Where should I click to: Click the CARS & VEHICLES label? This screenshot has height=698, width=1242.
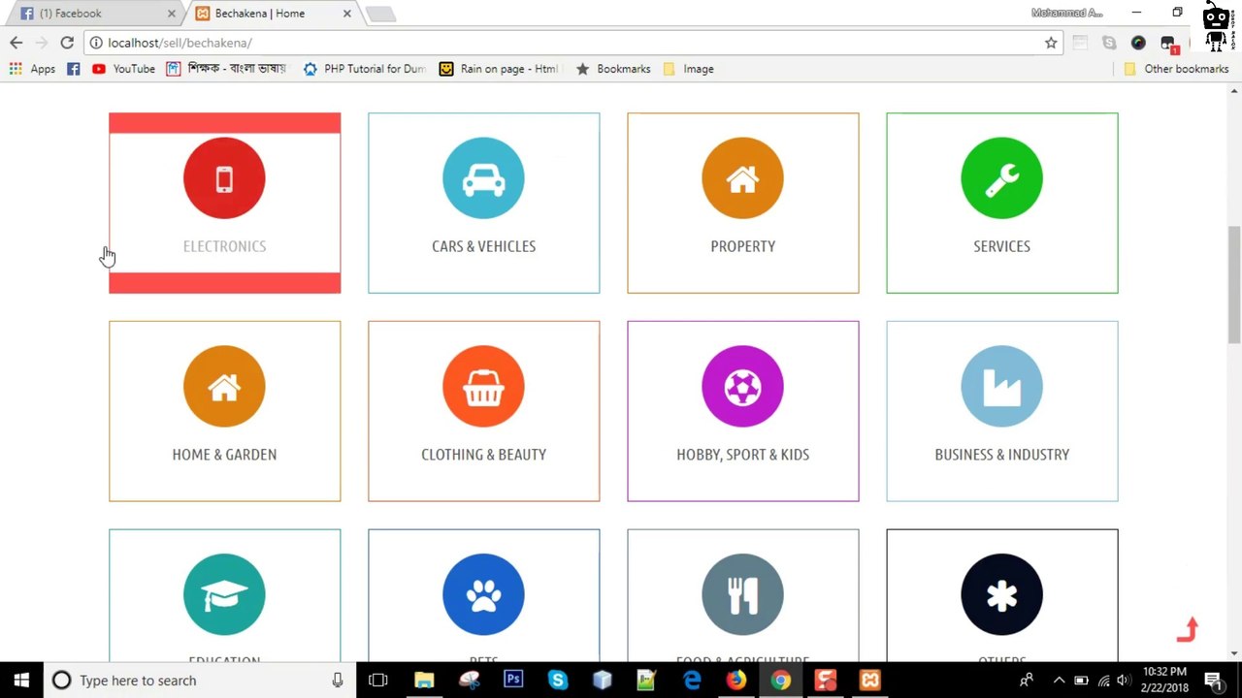(483, 246)
